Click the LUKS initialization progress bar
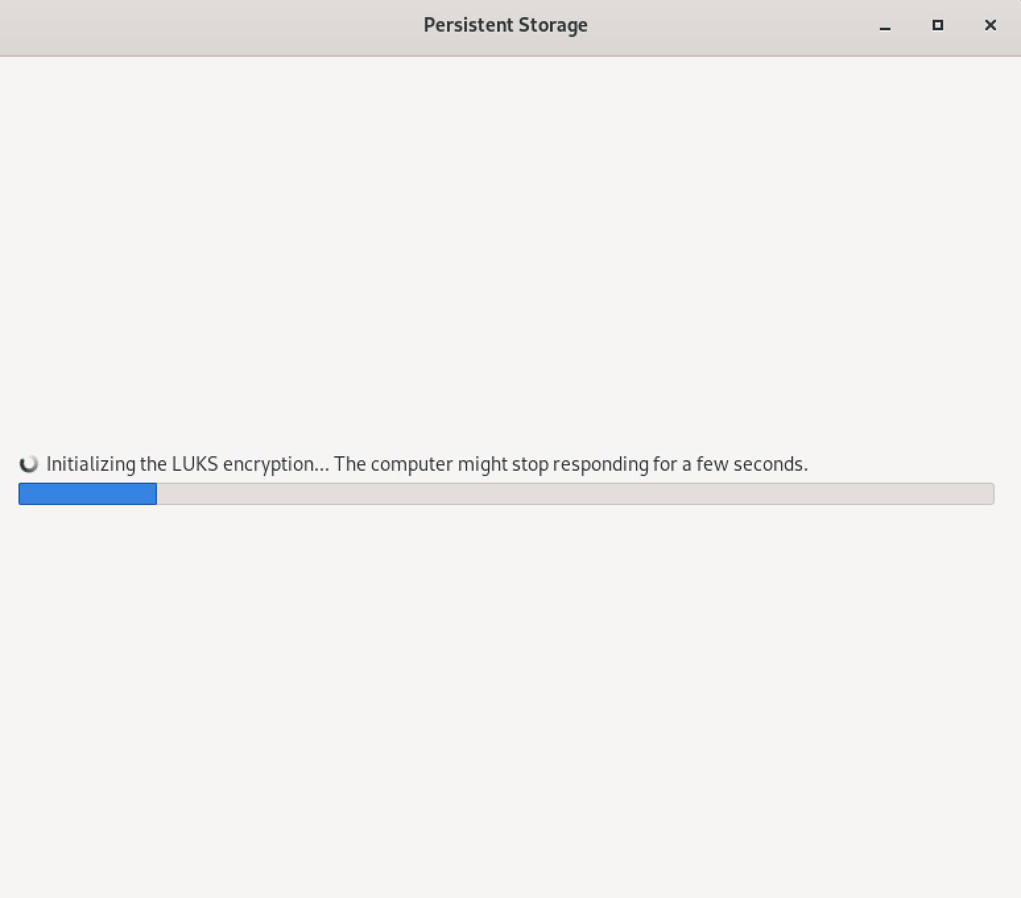The height and width of the screenshot is (898, 1021). tap(505, 494)
